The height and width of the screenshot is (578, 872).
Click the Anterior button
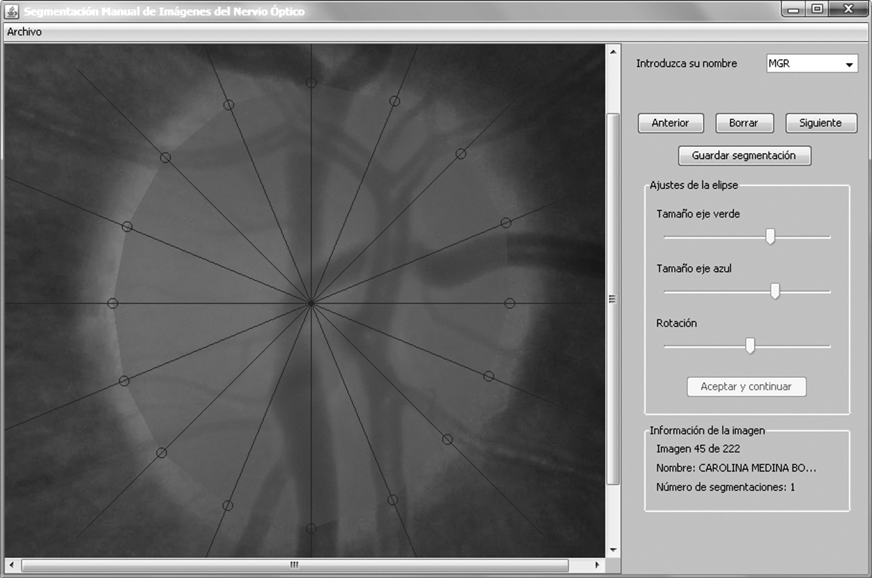click(x=670, y=123)
